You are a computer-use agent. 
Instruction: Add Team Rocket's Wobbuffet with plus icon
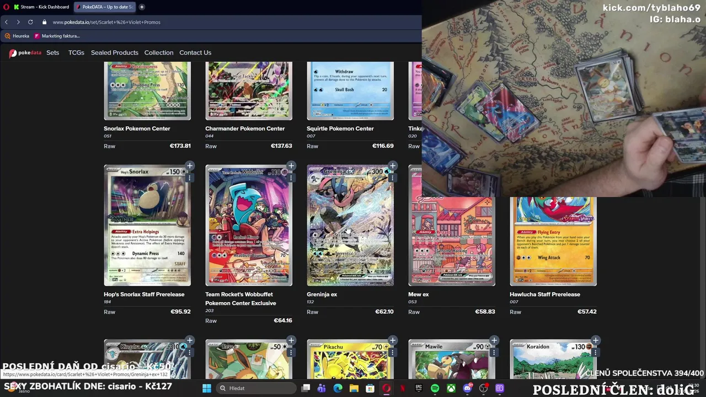(291, 166)
